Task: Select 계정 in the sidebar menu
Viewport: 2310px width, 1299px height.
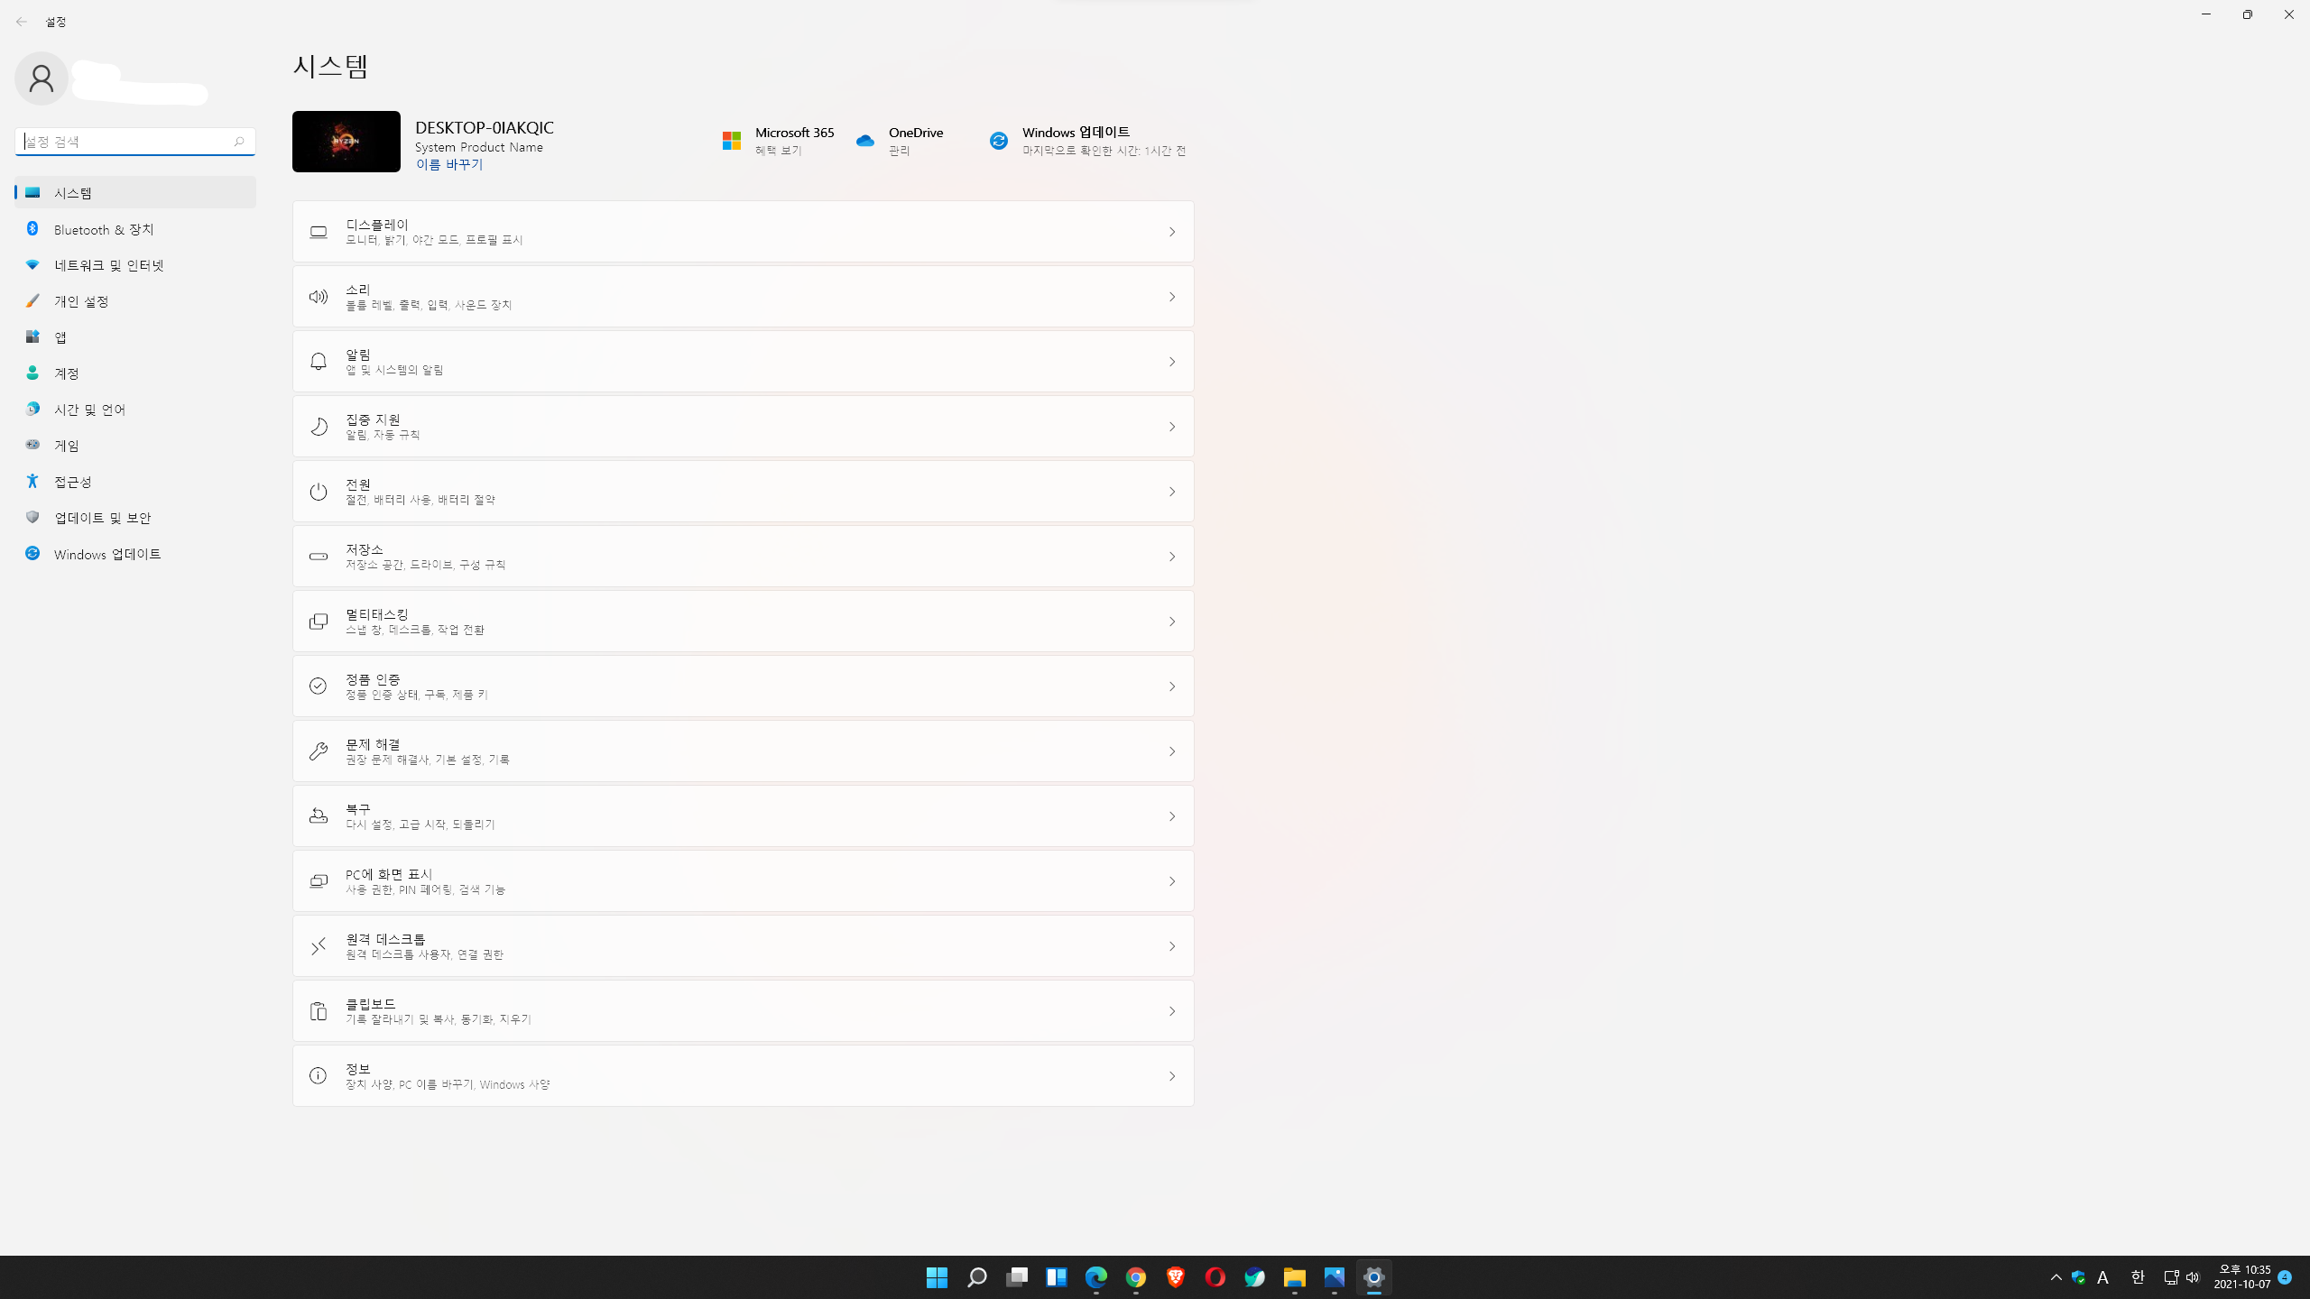Action: [67, 373]
